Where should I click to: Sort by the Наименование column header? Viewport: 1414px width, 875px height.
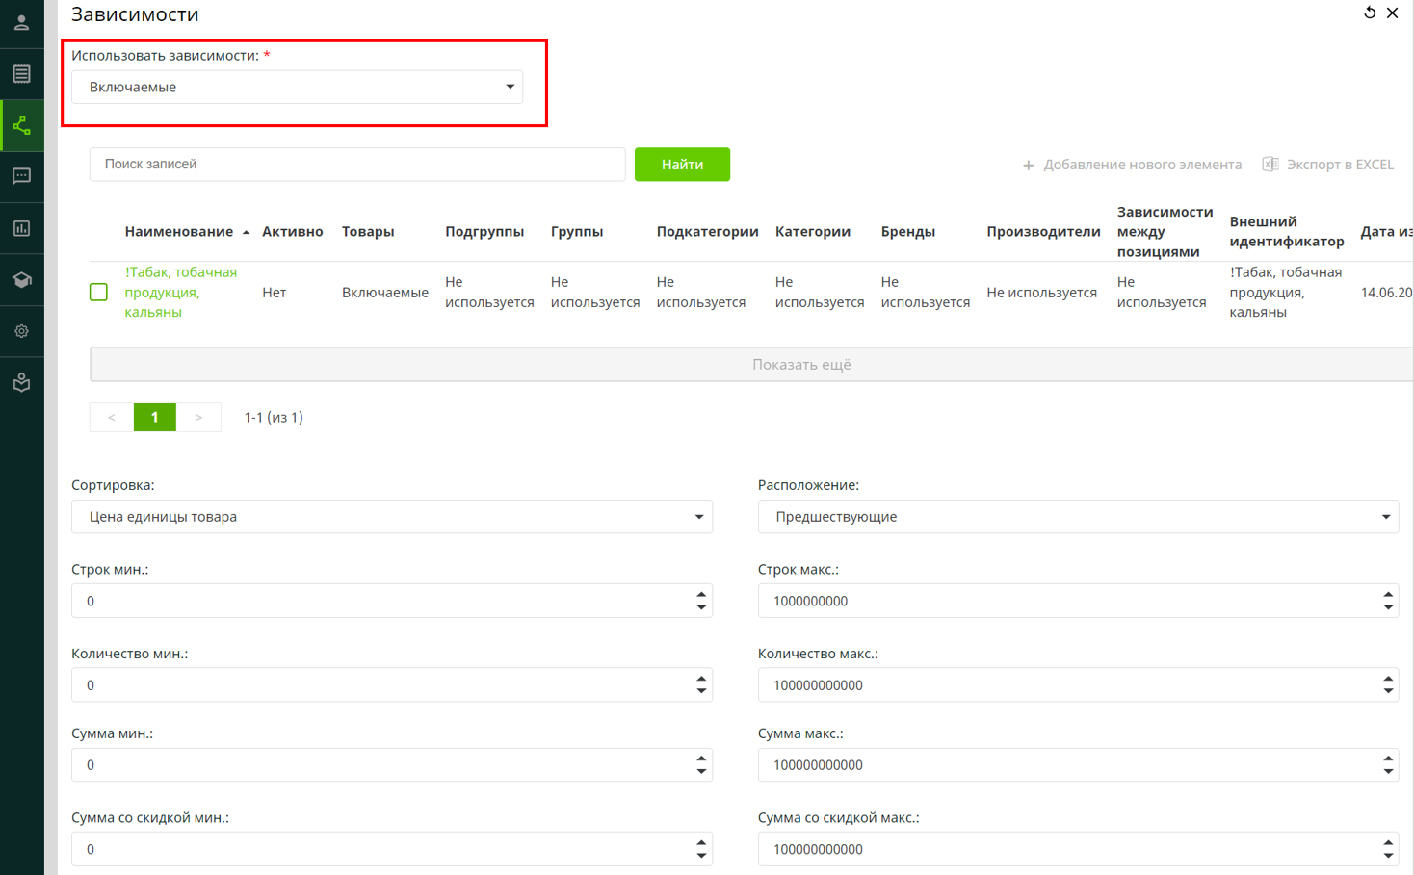(178, 232)
